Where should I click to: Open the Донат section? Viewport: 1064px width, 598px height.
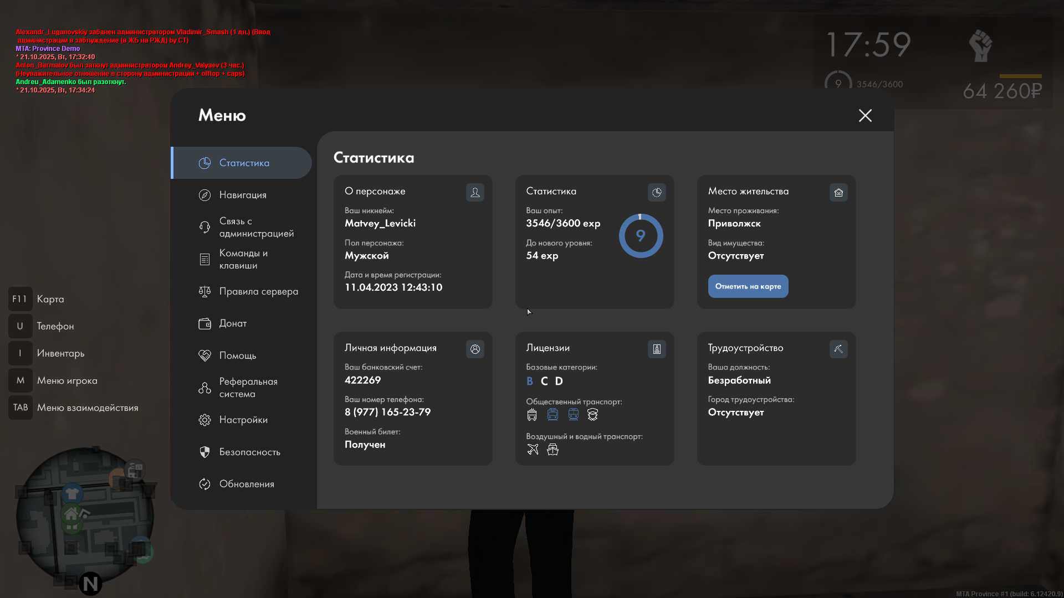[233, 323]
